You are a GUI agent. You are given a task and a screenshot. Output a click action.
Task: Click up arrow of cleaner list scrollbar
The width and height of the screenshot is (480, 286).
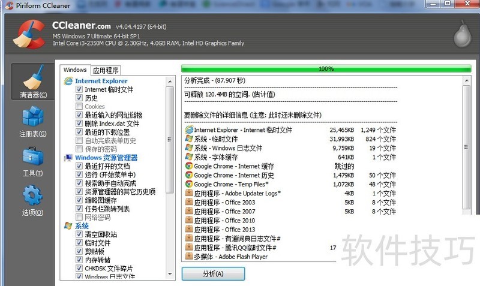(170, 82)
